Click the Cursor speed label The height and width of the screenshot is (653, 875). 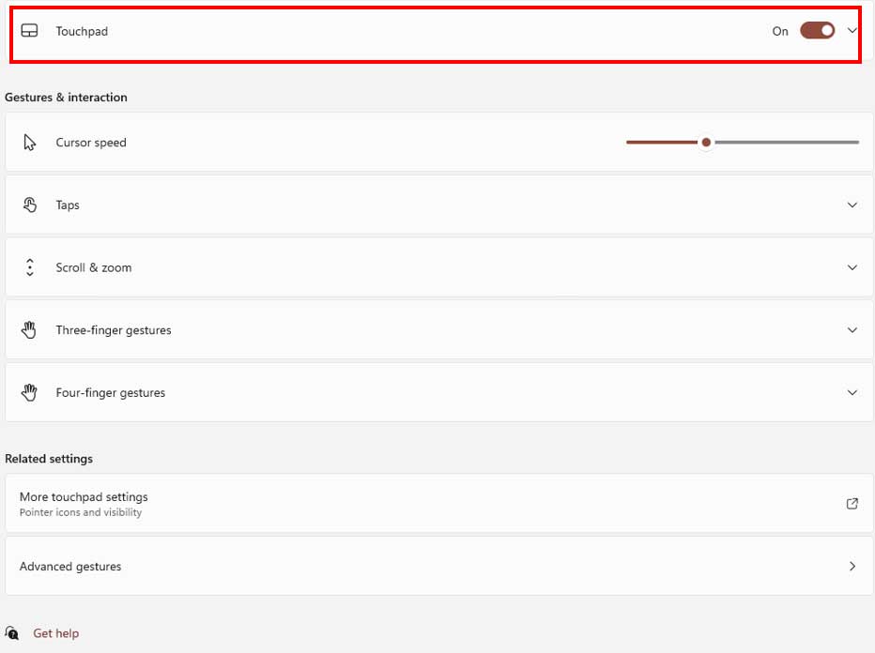91,143
